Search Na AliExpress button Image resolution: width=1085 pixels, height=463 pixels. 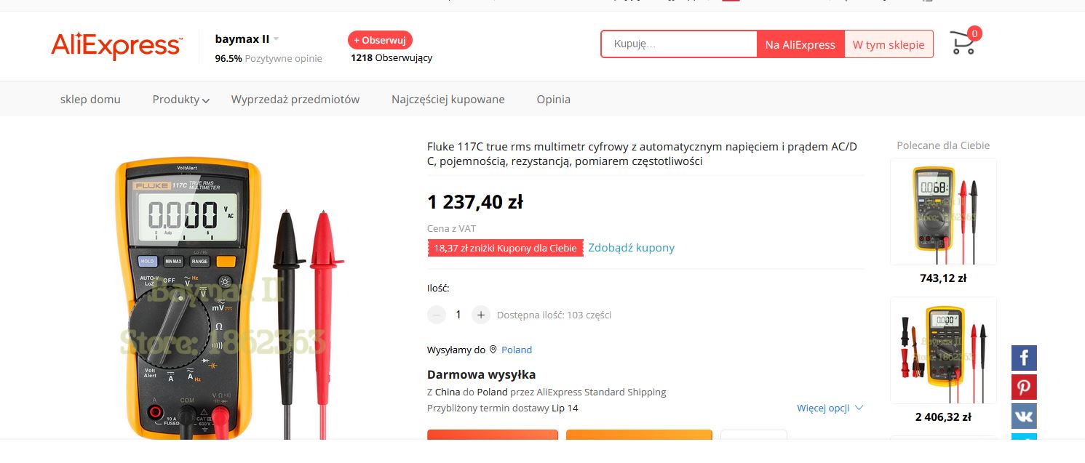(x=800, y=44)
